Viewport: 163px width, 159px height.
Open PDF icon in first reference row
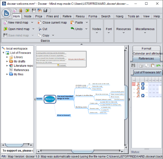138,84
